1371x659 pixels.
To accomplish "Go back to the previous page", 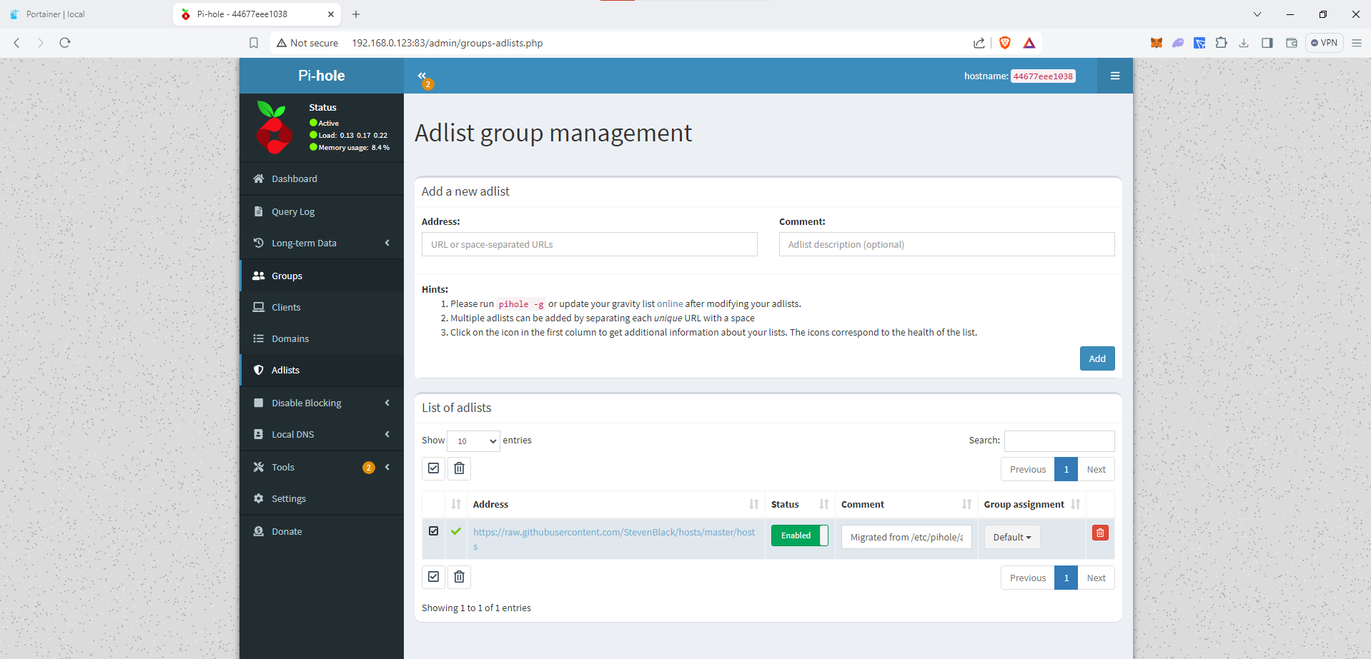I will point(17,43).
